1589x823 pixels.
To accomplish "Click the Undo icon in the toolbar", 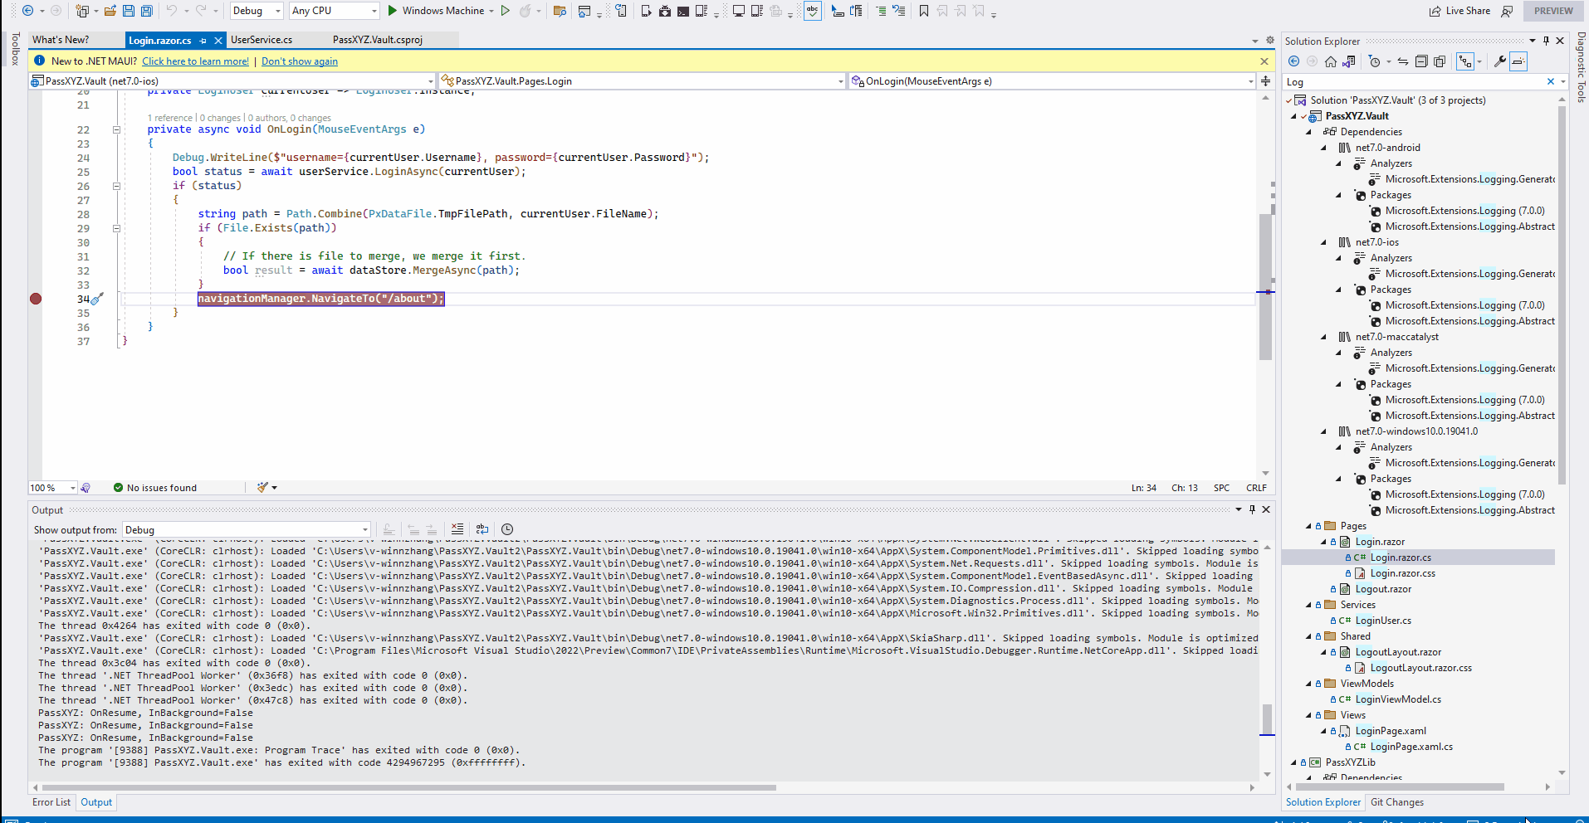I will pyautogui.click(x=172, y=11).
